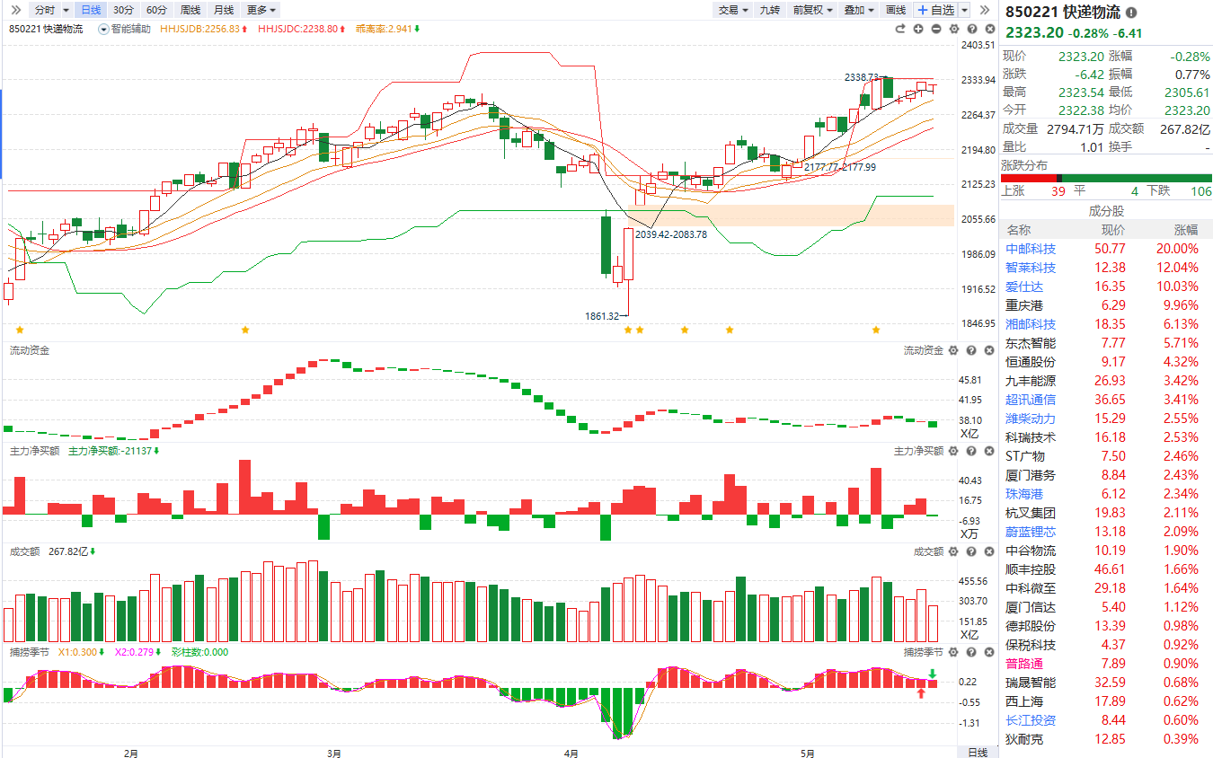Click the share arrow icon above the chart
The image size is (1213, 758).
click(900, 29)
